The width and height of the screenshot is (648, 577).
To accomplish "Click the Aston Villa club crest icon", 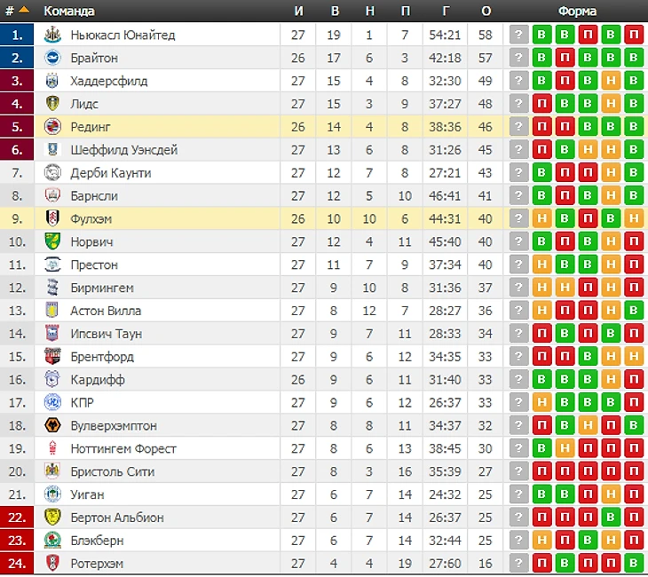I will coord(51,311).
